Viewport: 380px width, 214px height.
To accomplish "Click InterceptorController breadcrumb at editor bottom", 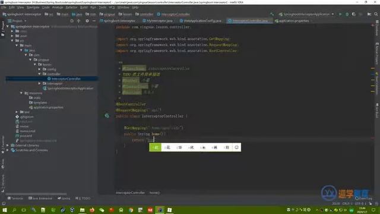I will click(130, 193).
